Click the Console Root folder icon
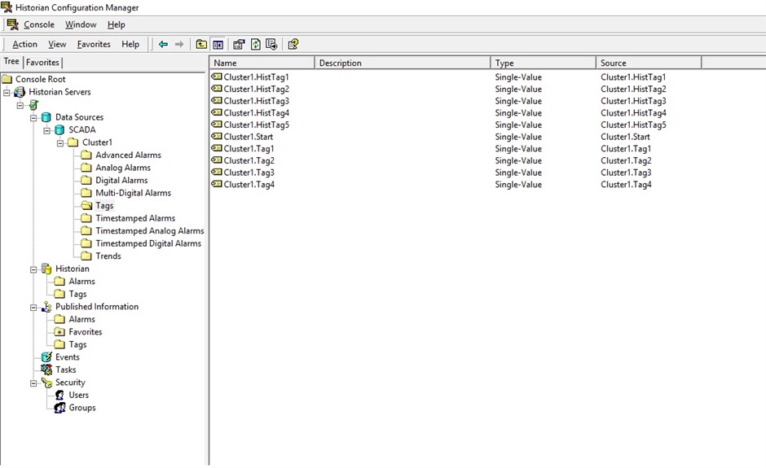766x468 pixels. (x=7, y=79)
